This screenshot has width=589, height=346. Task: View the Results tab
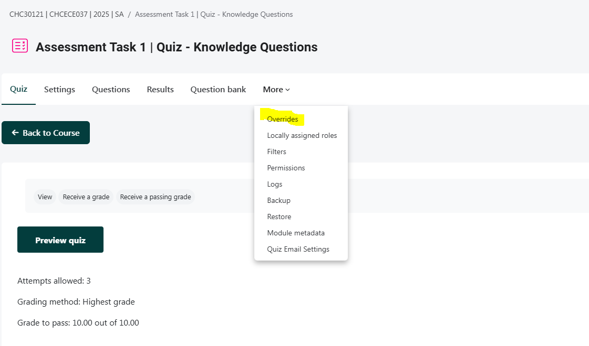160,90
